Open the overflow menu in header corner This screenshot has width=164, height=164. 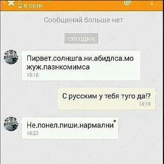(x=152, y=2)
